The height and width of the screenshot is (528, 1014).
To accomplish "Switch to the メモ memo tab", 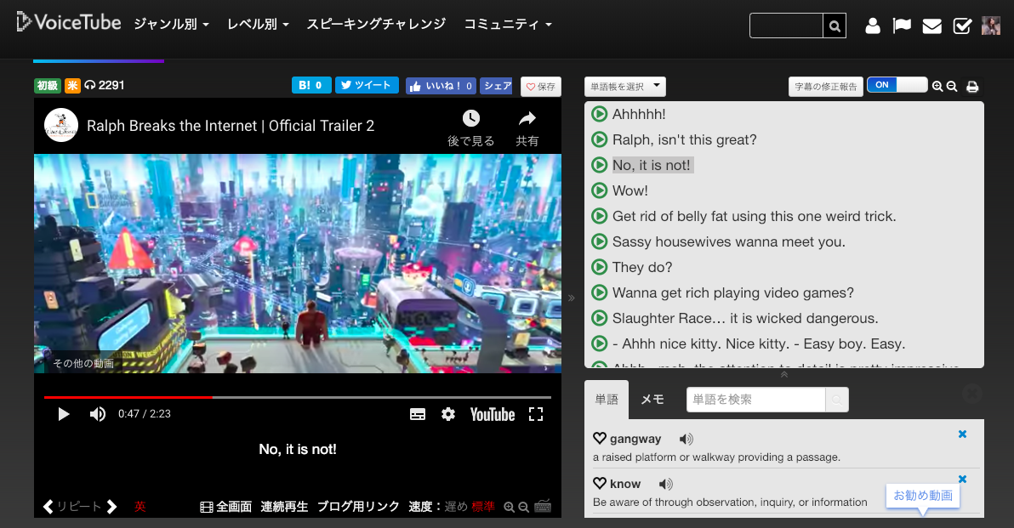I will click(652, 400).
